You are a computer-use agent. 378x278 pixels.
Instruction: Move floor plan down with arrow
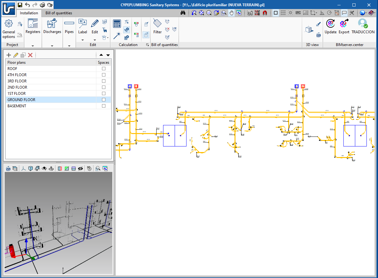click(x=108, y=55)
